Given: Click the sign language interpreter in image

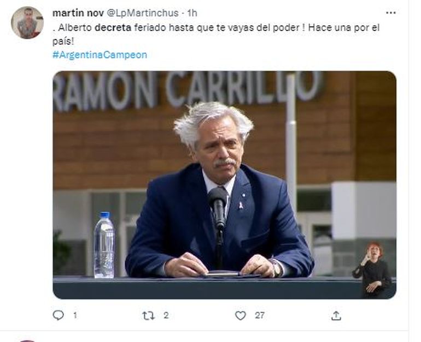Looking at the screenshot, I should click(x=373, y=270).
